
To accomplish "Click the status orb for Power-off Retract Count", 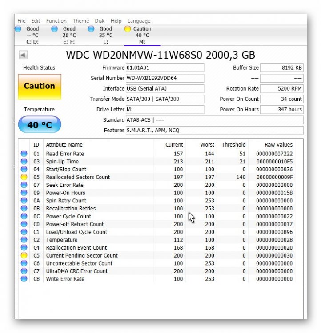I will click(24, 224).
